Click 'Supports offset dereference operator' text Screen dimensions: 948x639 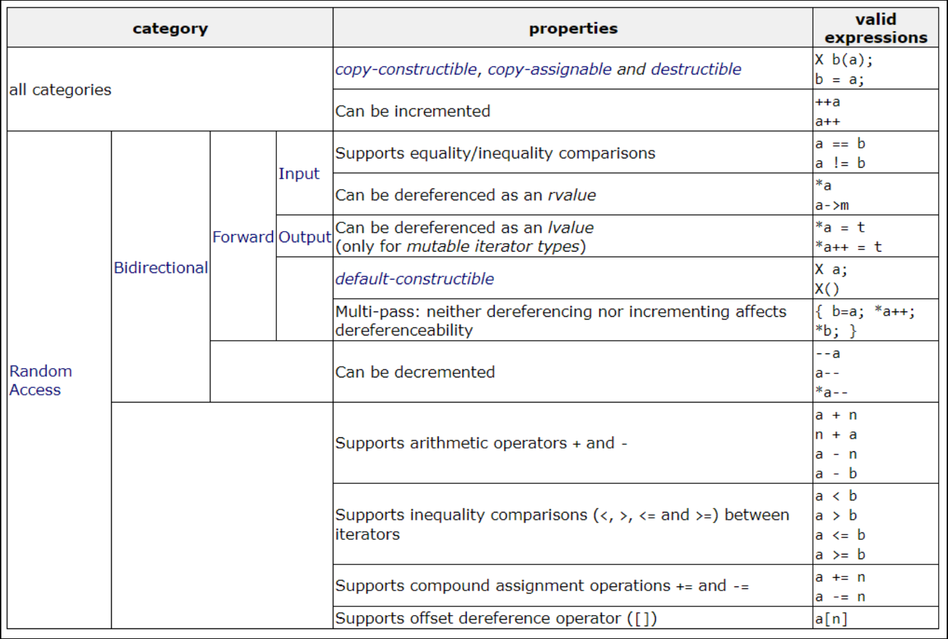coord(495,618)
